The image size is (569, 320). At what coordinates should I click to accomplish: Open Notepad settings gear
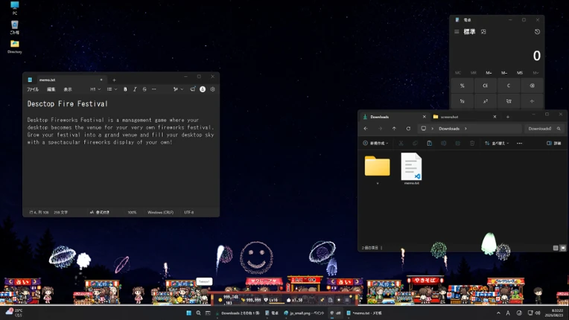click(213, 89)
